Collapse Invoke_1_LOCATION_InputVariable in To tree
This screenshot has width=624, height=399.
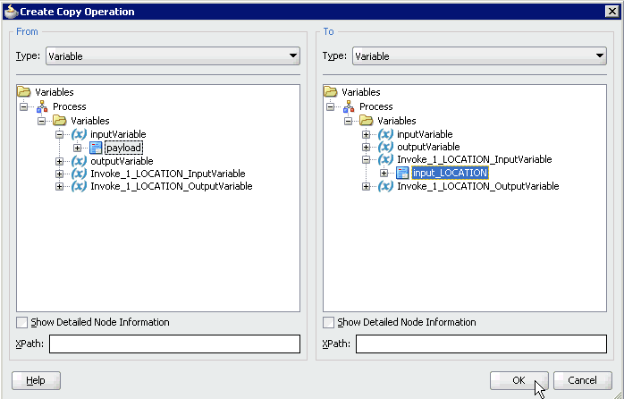coord(367,159)
